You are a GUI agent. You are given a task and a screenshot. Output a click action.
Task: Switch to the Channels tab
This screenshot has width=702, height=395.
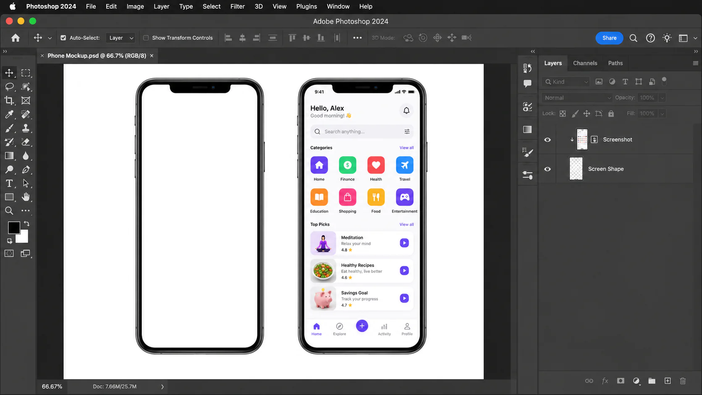[x=585, y=63]
